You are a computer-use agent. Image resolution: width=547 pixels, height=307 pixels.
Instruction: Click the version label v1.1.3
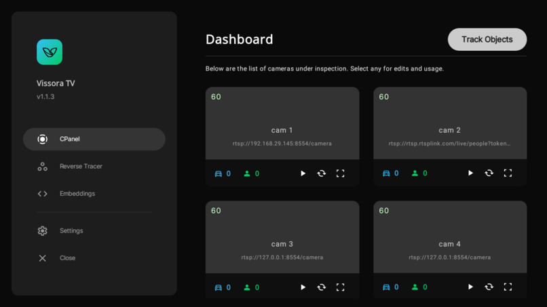pyautogui.click(x=45, y=97)
